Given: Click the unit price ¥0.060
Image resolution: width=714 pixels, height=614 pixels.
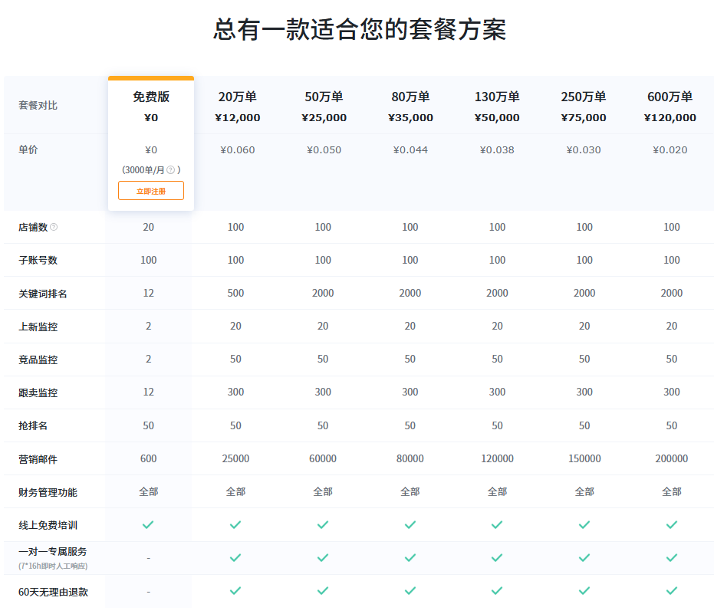Looking at the screenshot, I should click(x=237, y=149).
